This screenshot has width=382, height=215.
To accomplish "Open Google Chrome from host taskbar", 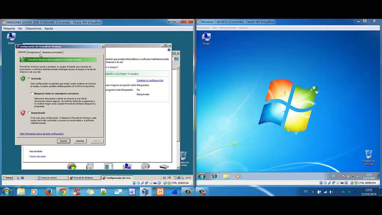I will (62, 192).
